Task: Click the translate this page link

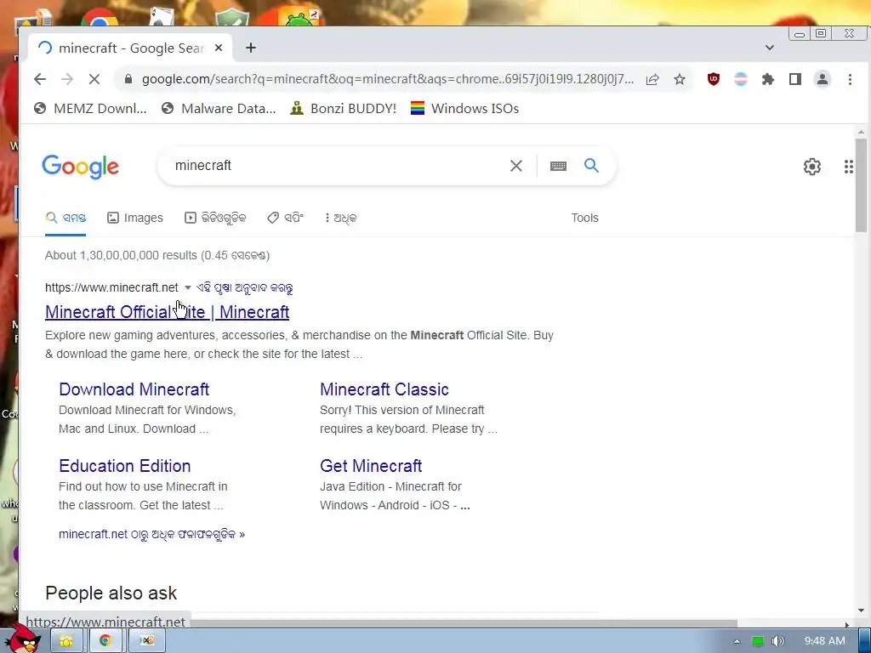Action: 245,287
